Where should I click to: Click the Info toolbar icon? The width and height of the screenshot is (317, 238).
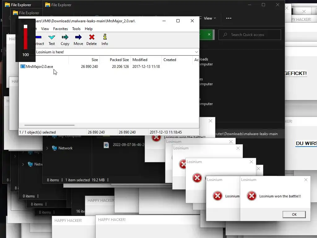(105, 37)
